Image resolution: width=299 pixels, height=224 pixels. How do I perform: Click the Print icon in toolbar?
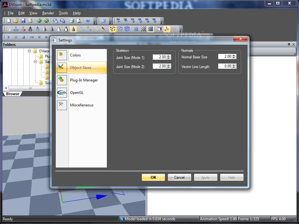pyautogui.click(x=72, y=21)
